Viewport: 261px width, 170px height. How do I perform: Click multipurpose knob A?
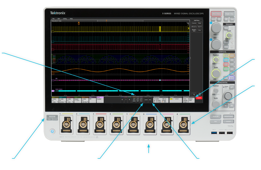coord(216,28)
